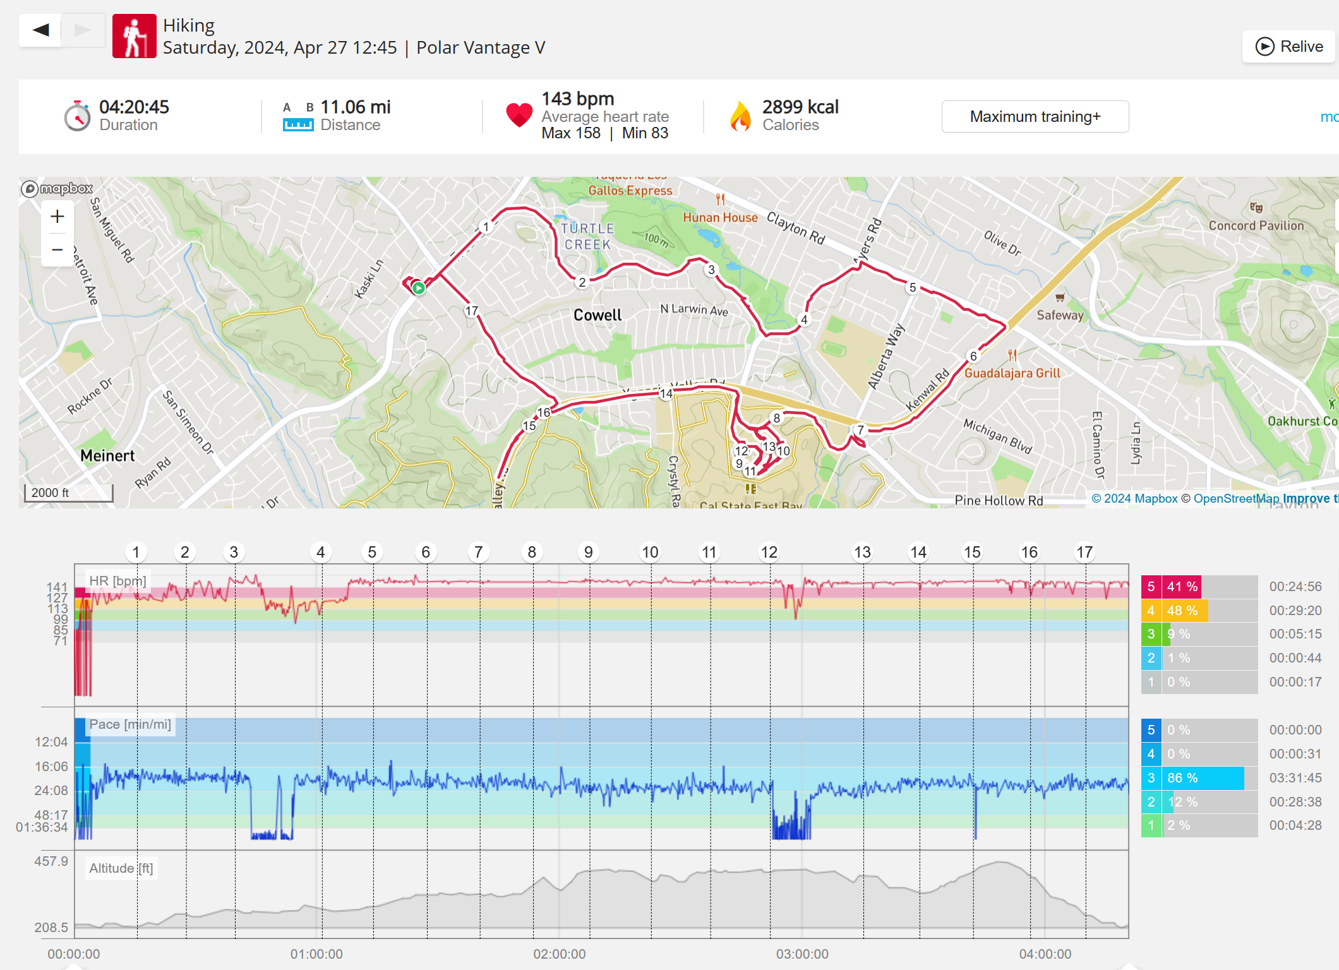Click the heart rate icon

pos(519,115)
